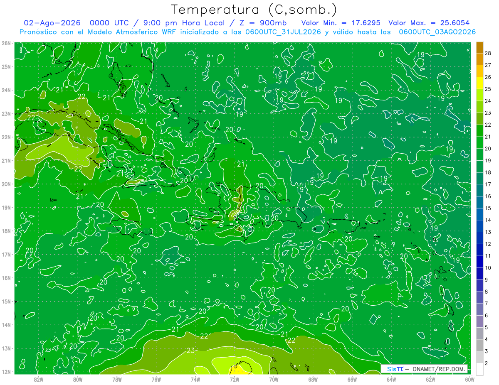This screenshot has height=385, width=499.
Task: Click the 20N latitude axis label
Action: (x=6, y=184)
